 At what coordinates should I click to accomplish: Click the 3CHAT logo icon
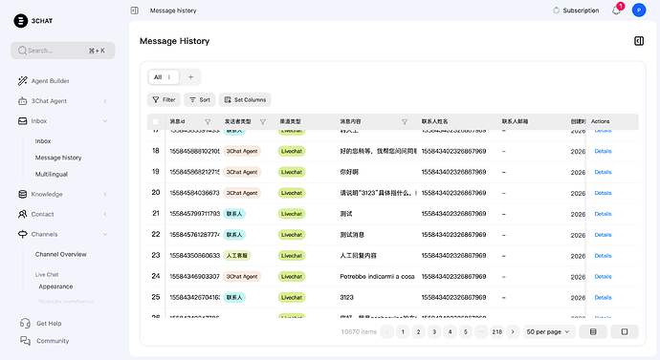click(x=21, y=21)
